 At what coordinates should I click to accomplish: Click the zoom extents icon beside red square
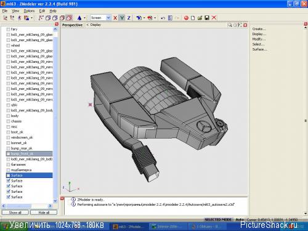[240, 25]
